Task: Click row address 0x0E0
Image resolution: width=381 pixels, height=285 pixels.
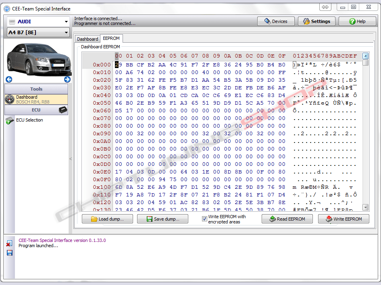Action: 102,172
